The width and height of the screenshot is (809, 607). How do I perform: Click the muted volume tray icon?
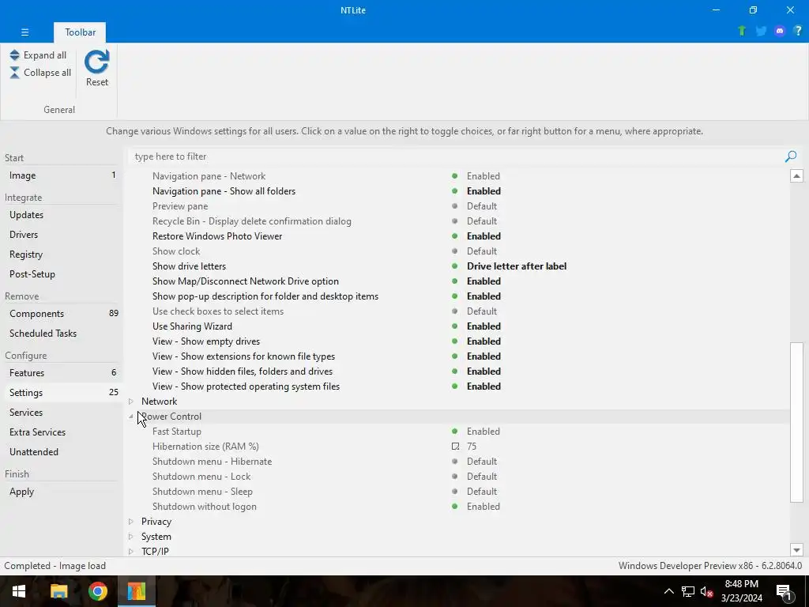point(706,591)
